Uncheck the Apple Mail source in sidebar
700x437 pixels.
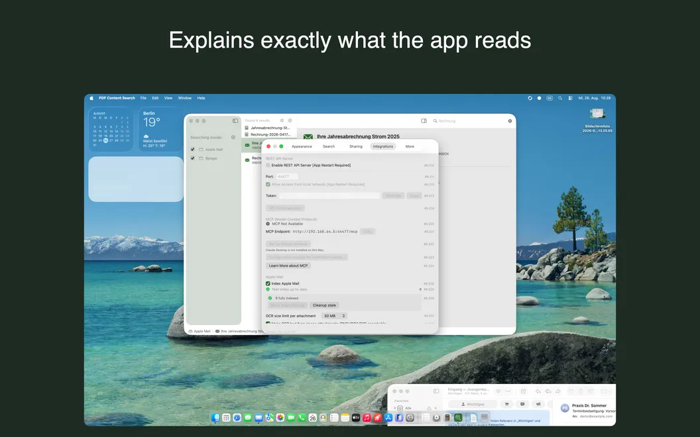coord(192,150)
